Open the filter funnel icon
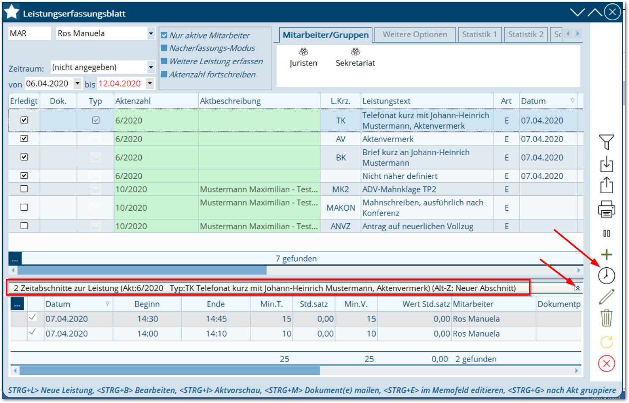The height and width of the screenshot is (403, 629). click(x=606, y=142)
